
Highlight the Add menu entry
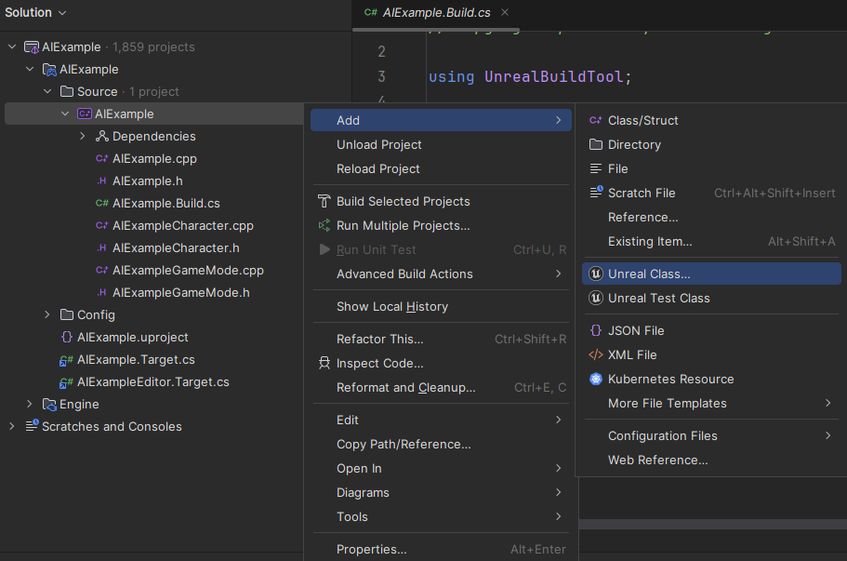[x=441, y=120]
